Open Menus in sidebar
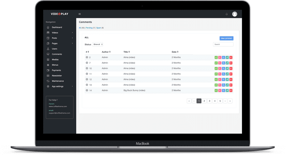Screen dimensions: 286x155 click(x=55, y=65)
